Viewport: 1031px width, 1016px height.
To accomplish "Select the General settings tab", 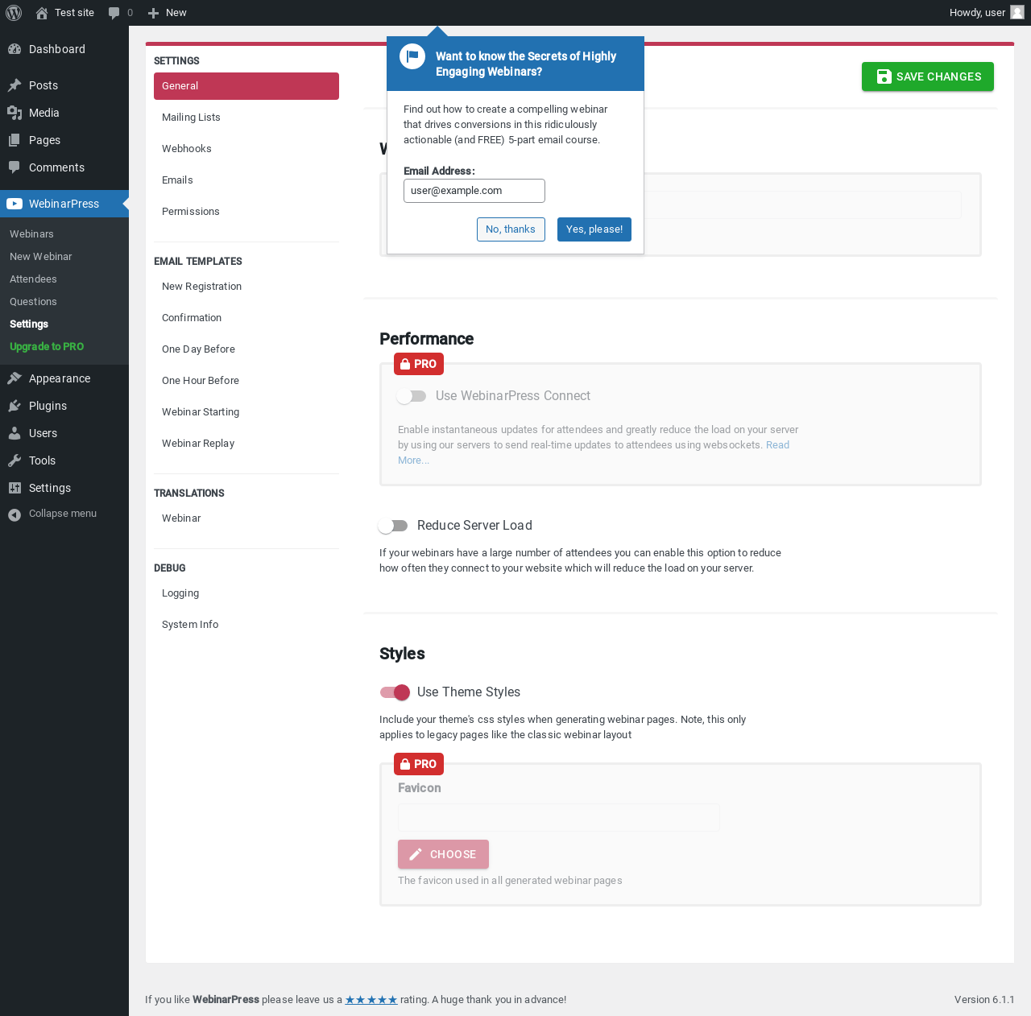I will [x=246, y=86].
